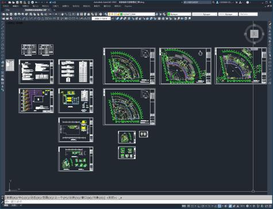Click Save icon in Quick Access toolbar
The image size is (273, 209).
[x=17, y=2]
